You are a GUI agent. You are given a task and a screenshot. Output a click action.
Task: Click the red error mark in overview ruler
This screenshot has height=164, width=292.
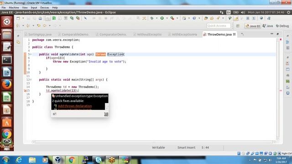[281, 91]
